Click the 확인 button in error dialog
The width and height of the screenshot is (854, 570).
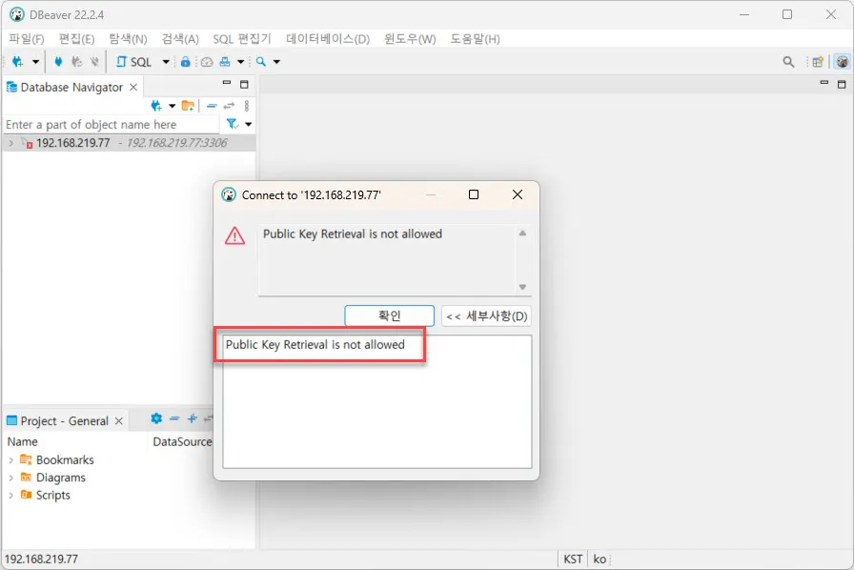tap(389, 316)
